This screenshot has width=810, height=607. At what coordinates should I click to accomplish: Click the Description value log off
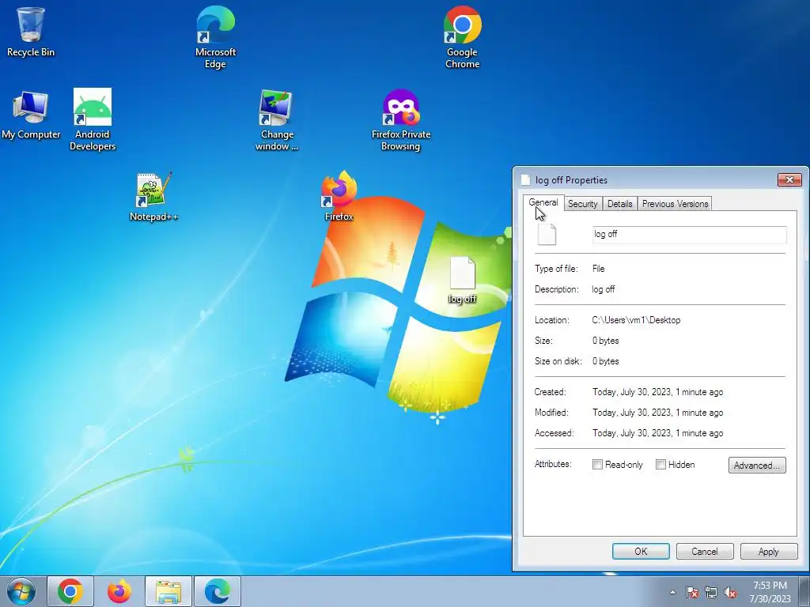(604, 289)
